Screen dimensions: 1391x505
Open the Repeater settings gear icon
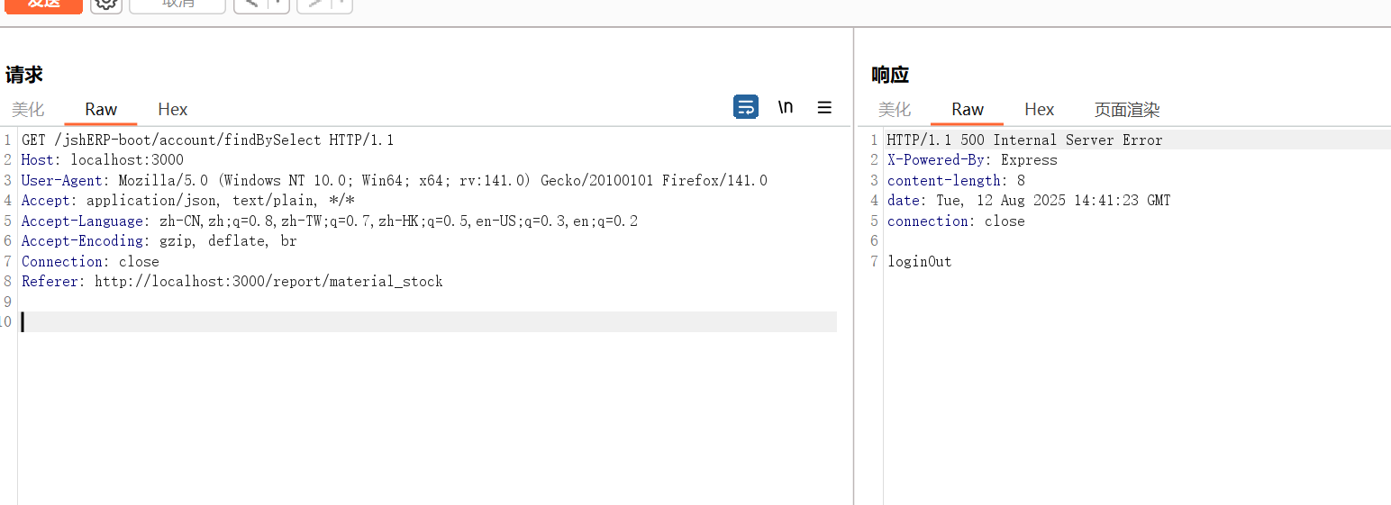(106, 5)
